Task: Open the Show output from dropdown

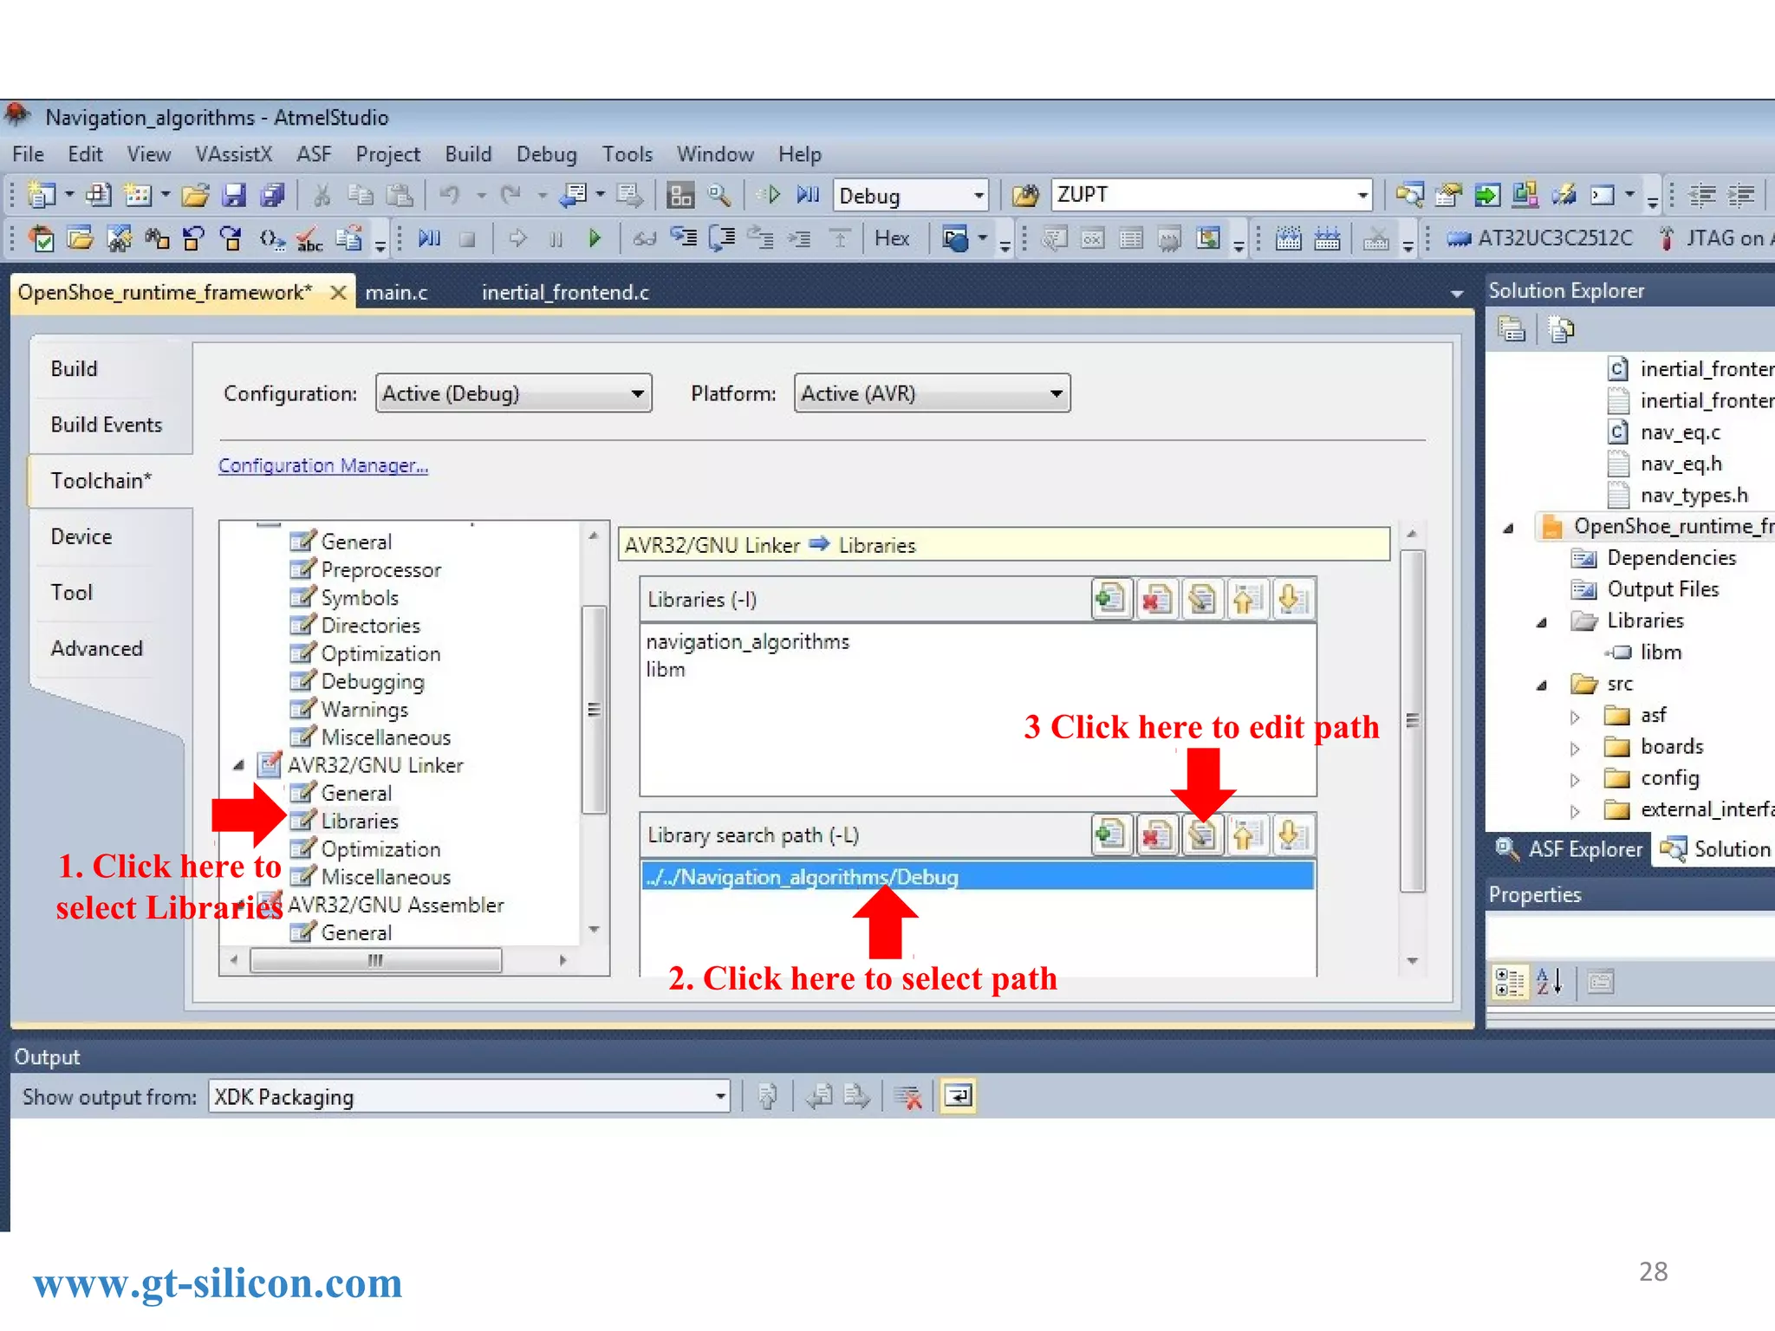Action: click(469, 1096)
